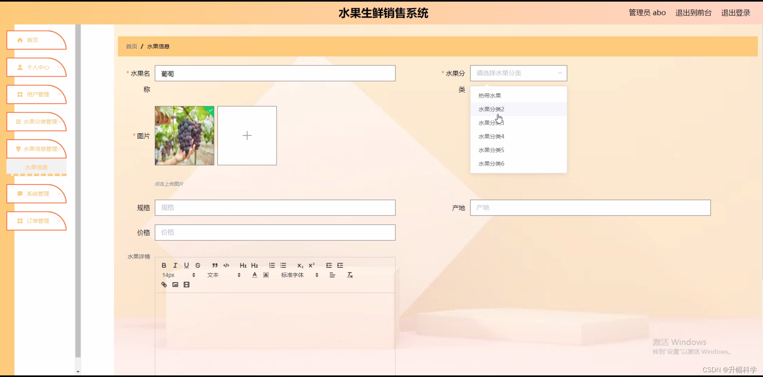
Task: Apply H1 heading in the editor
Action: (243, 265)
